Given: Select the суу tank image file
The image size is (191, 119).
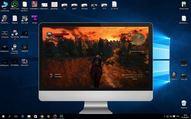Looking at the screenshot, I should 64,6.
